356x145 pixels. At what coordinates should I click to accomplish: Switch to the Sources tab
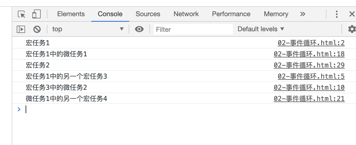tap(148, 14)
